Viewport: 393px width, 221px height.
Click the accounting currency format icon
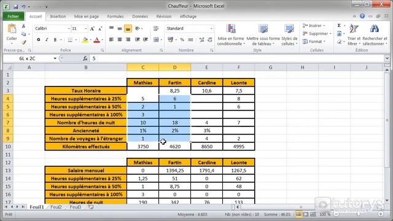coord(171,39)
